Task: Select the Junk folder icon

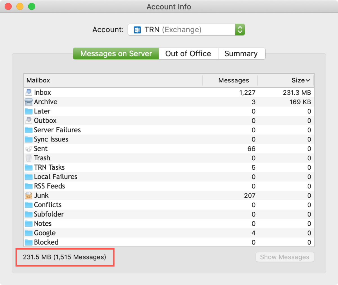Action: (x=28, y=195)
